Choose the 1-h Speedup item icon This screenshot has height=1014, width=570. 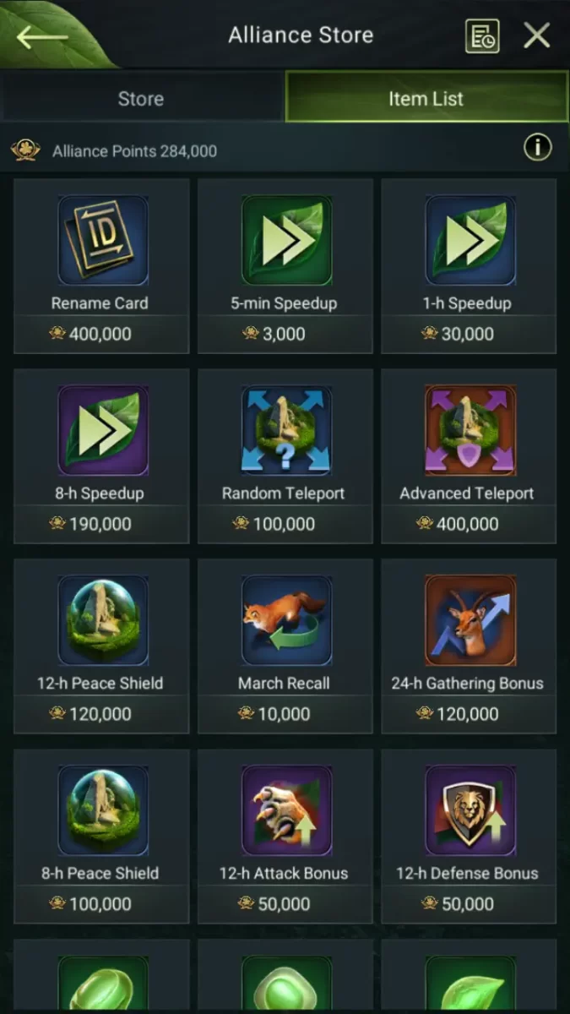[x=470, y=240]
